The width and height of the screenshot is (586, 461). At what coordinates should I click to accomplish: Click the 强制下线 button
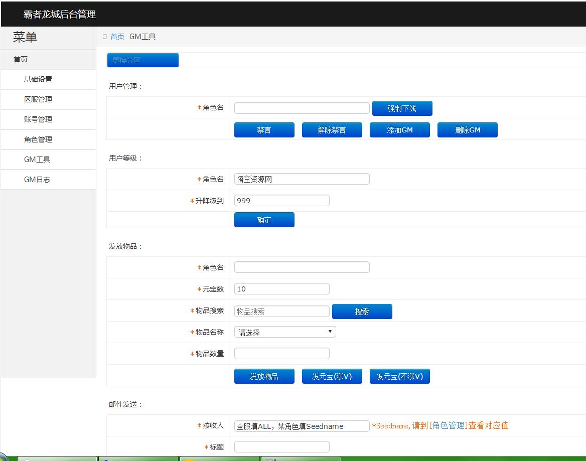[x=402, y=108]
